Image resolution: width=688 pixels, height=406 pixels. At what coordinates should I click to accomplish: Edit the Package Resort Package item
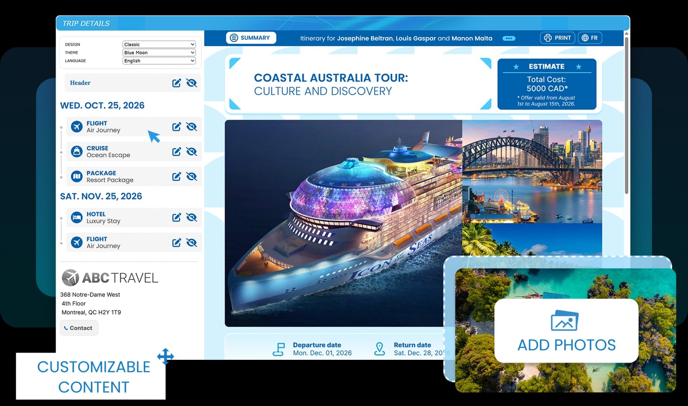coord(176,176)
